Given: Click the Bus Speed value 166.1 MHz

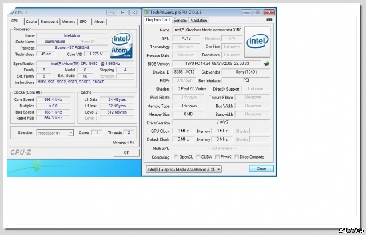Looking at the screenshot, I should [53, 112].
